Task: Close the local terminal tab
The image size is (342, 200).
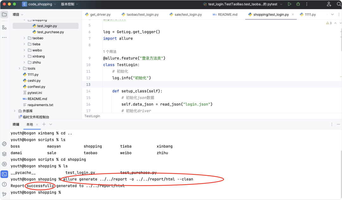Action: click(x=37, y=124)
